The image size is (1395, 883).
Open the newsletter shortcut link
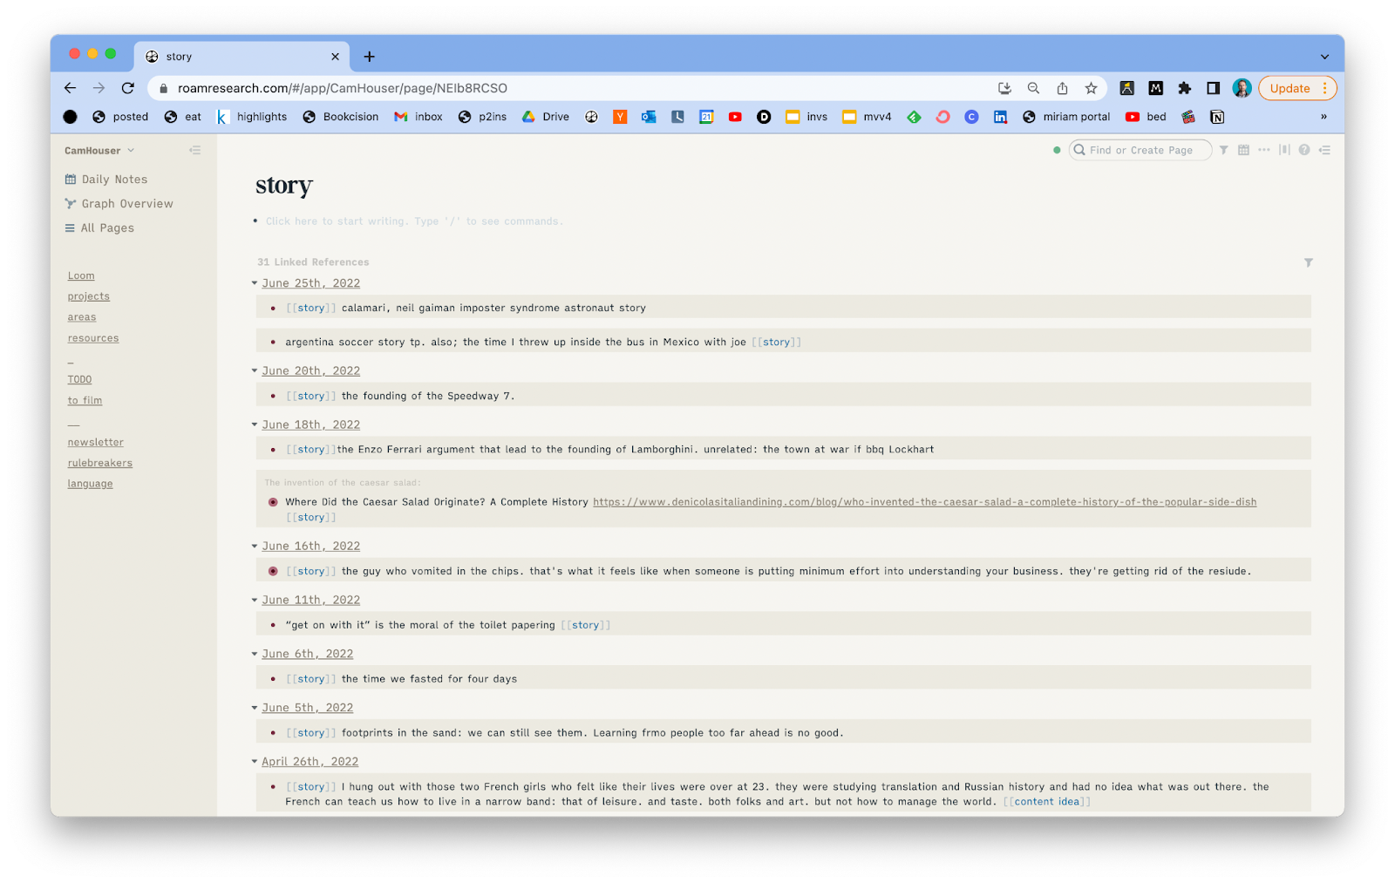coord(96,443)
